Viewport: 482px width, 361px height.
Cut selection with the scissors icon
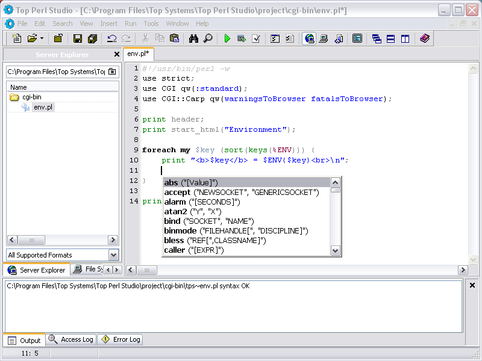pos(145,39)
